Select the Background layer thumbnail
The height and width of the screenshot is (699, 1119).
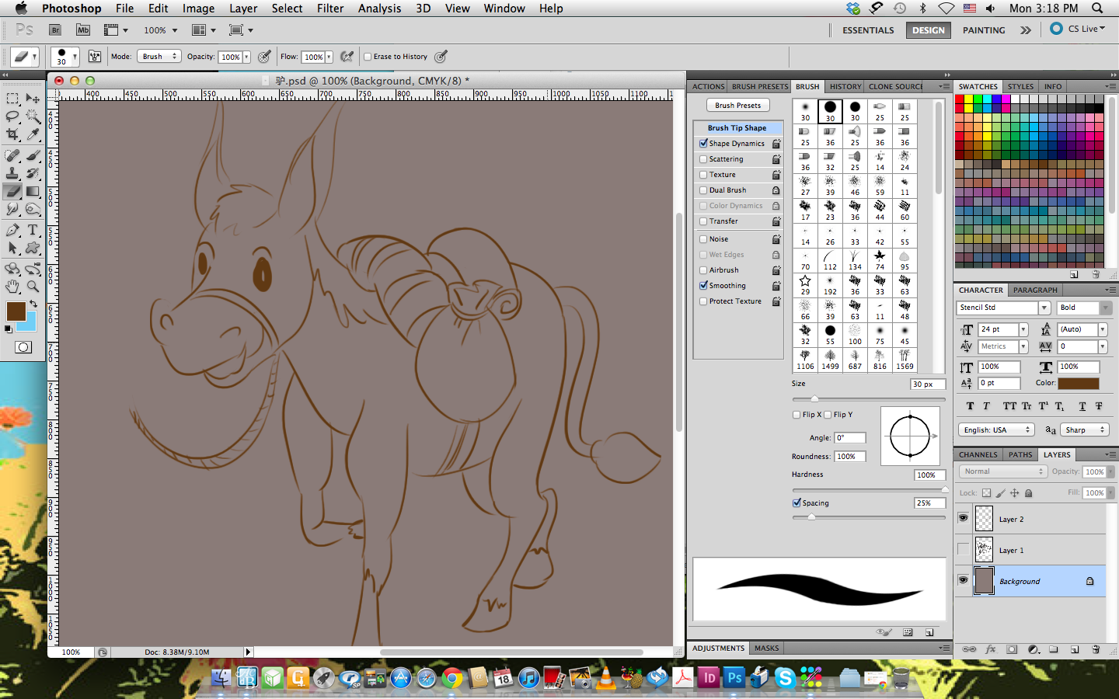coord(985,580)
